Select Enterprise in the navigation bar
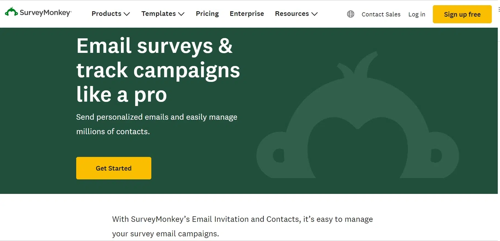 247,14
